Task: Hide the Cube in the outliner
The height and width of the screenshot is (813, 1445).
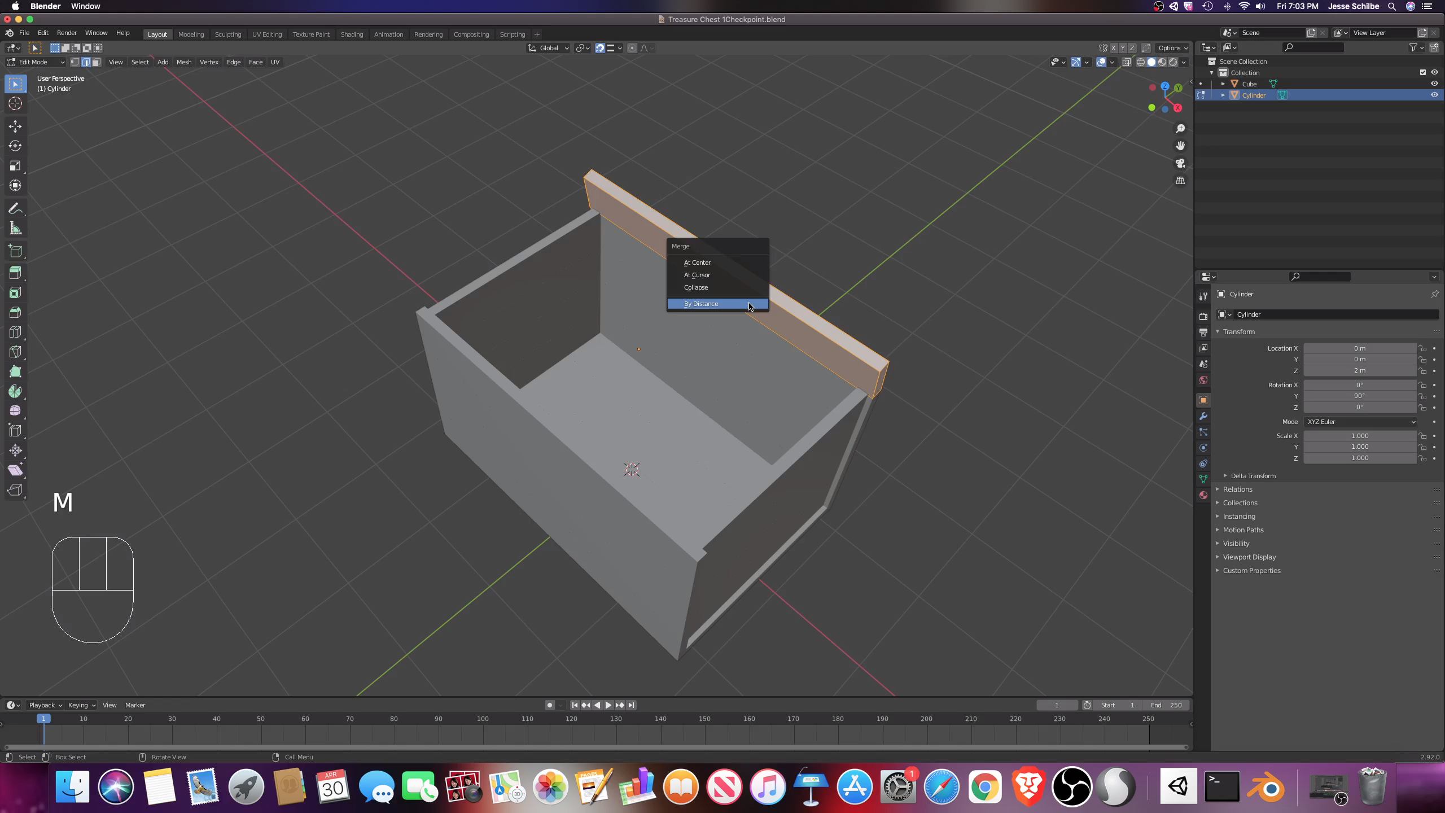Action: tap(1434, 84)
